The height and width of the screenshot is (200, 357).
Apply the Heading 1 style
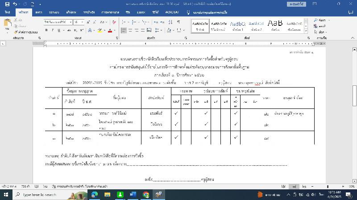[x=237, y=26]
